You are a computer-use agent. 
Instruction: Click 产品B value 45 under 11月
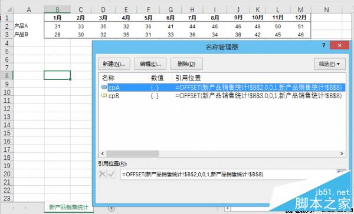click(278, 35)
